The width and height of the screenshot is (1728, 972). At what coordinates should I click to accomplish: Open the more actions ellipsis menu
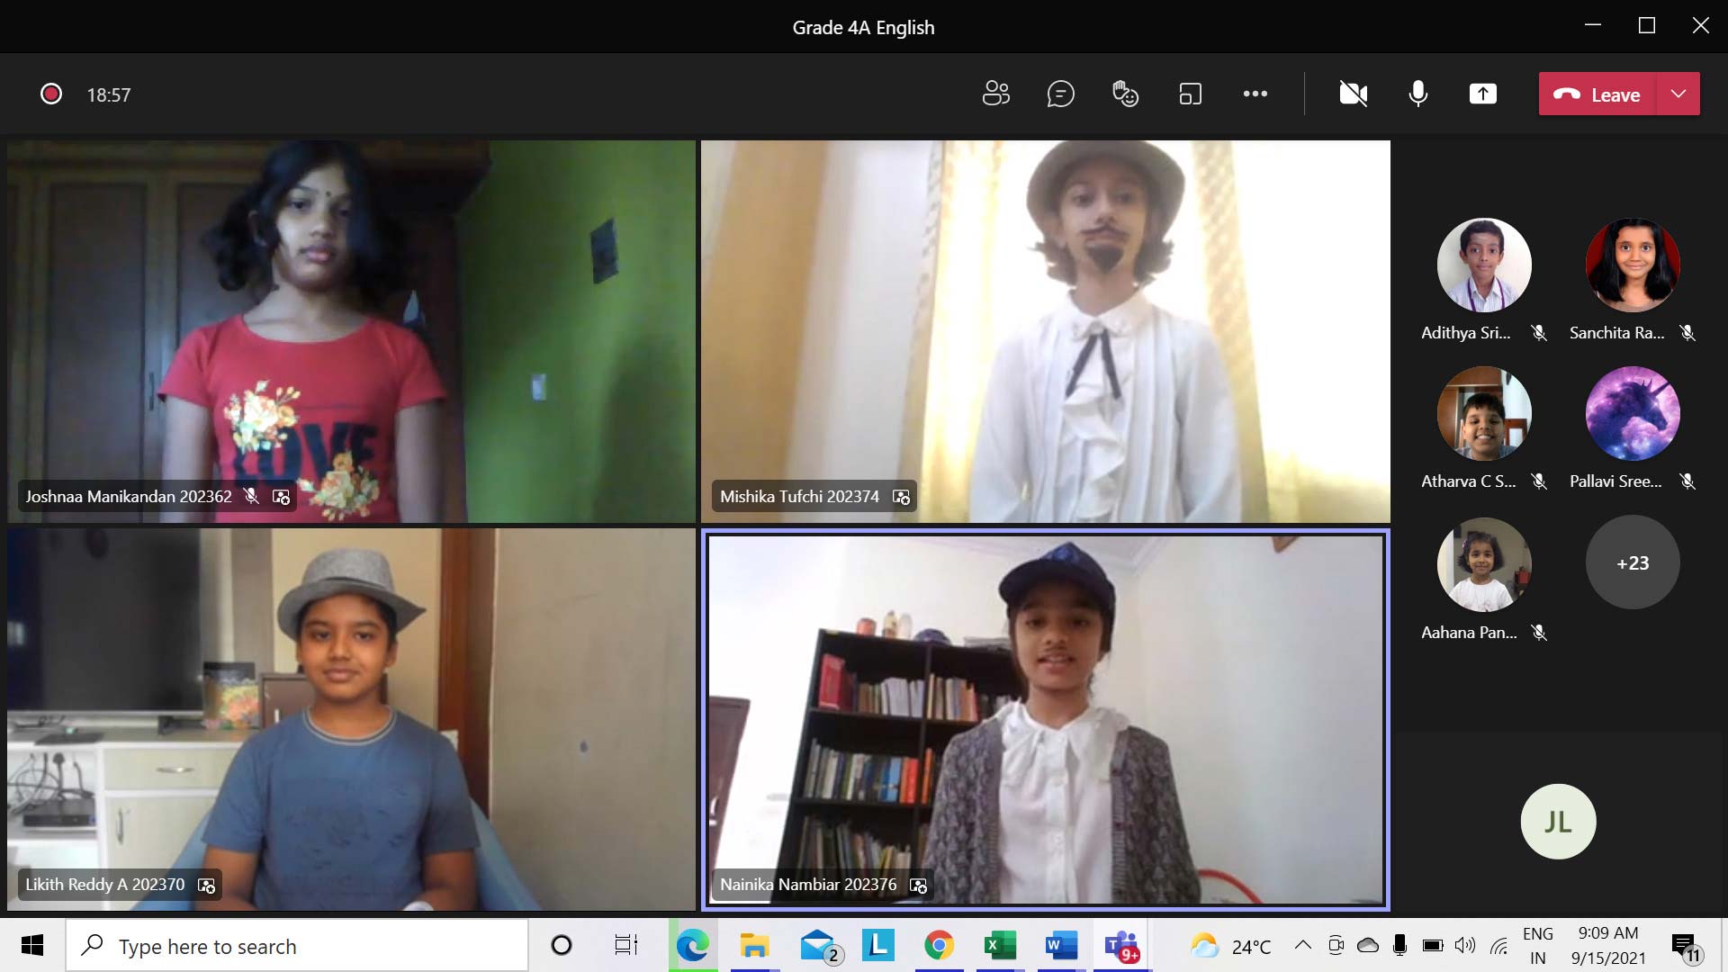tap(1255, 94)
